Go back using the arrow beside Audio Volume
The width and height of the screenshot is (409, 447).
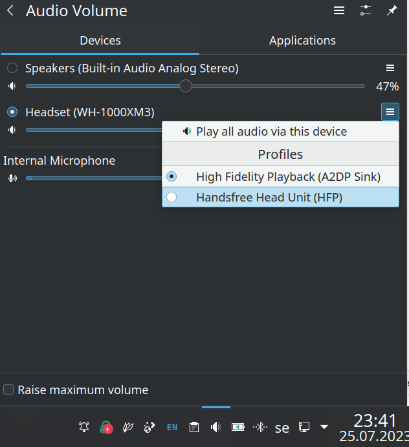(10, 11)
